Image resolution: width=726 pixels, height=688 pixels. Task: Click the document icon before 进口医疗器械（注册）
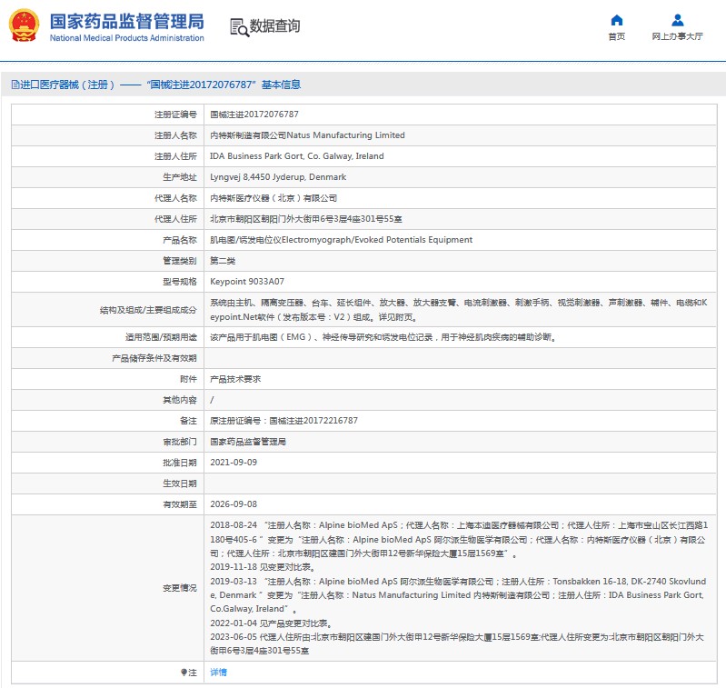(14, 85)
